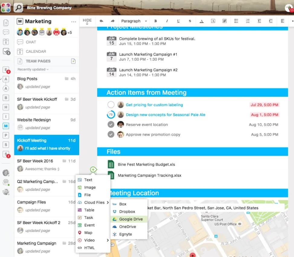The width and height of the screenshot is (294, 257).
Task: Select team E with 9 notifications
Action: (6, 70)
